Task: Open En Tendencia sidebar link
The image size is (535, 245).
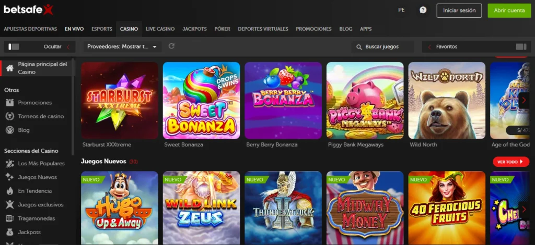Action: [x=35, y=191]
